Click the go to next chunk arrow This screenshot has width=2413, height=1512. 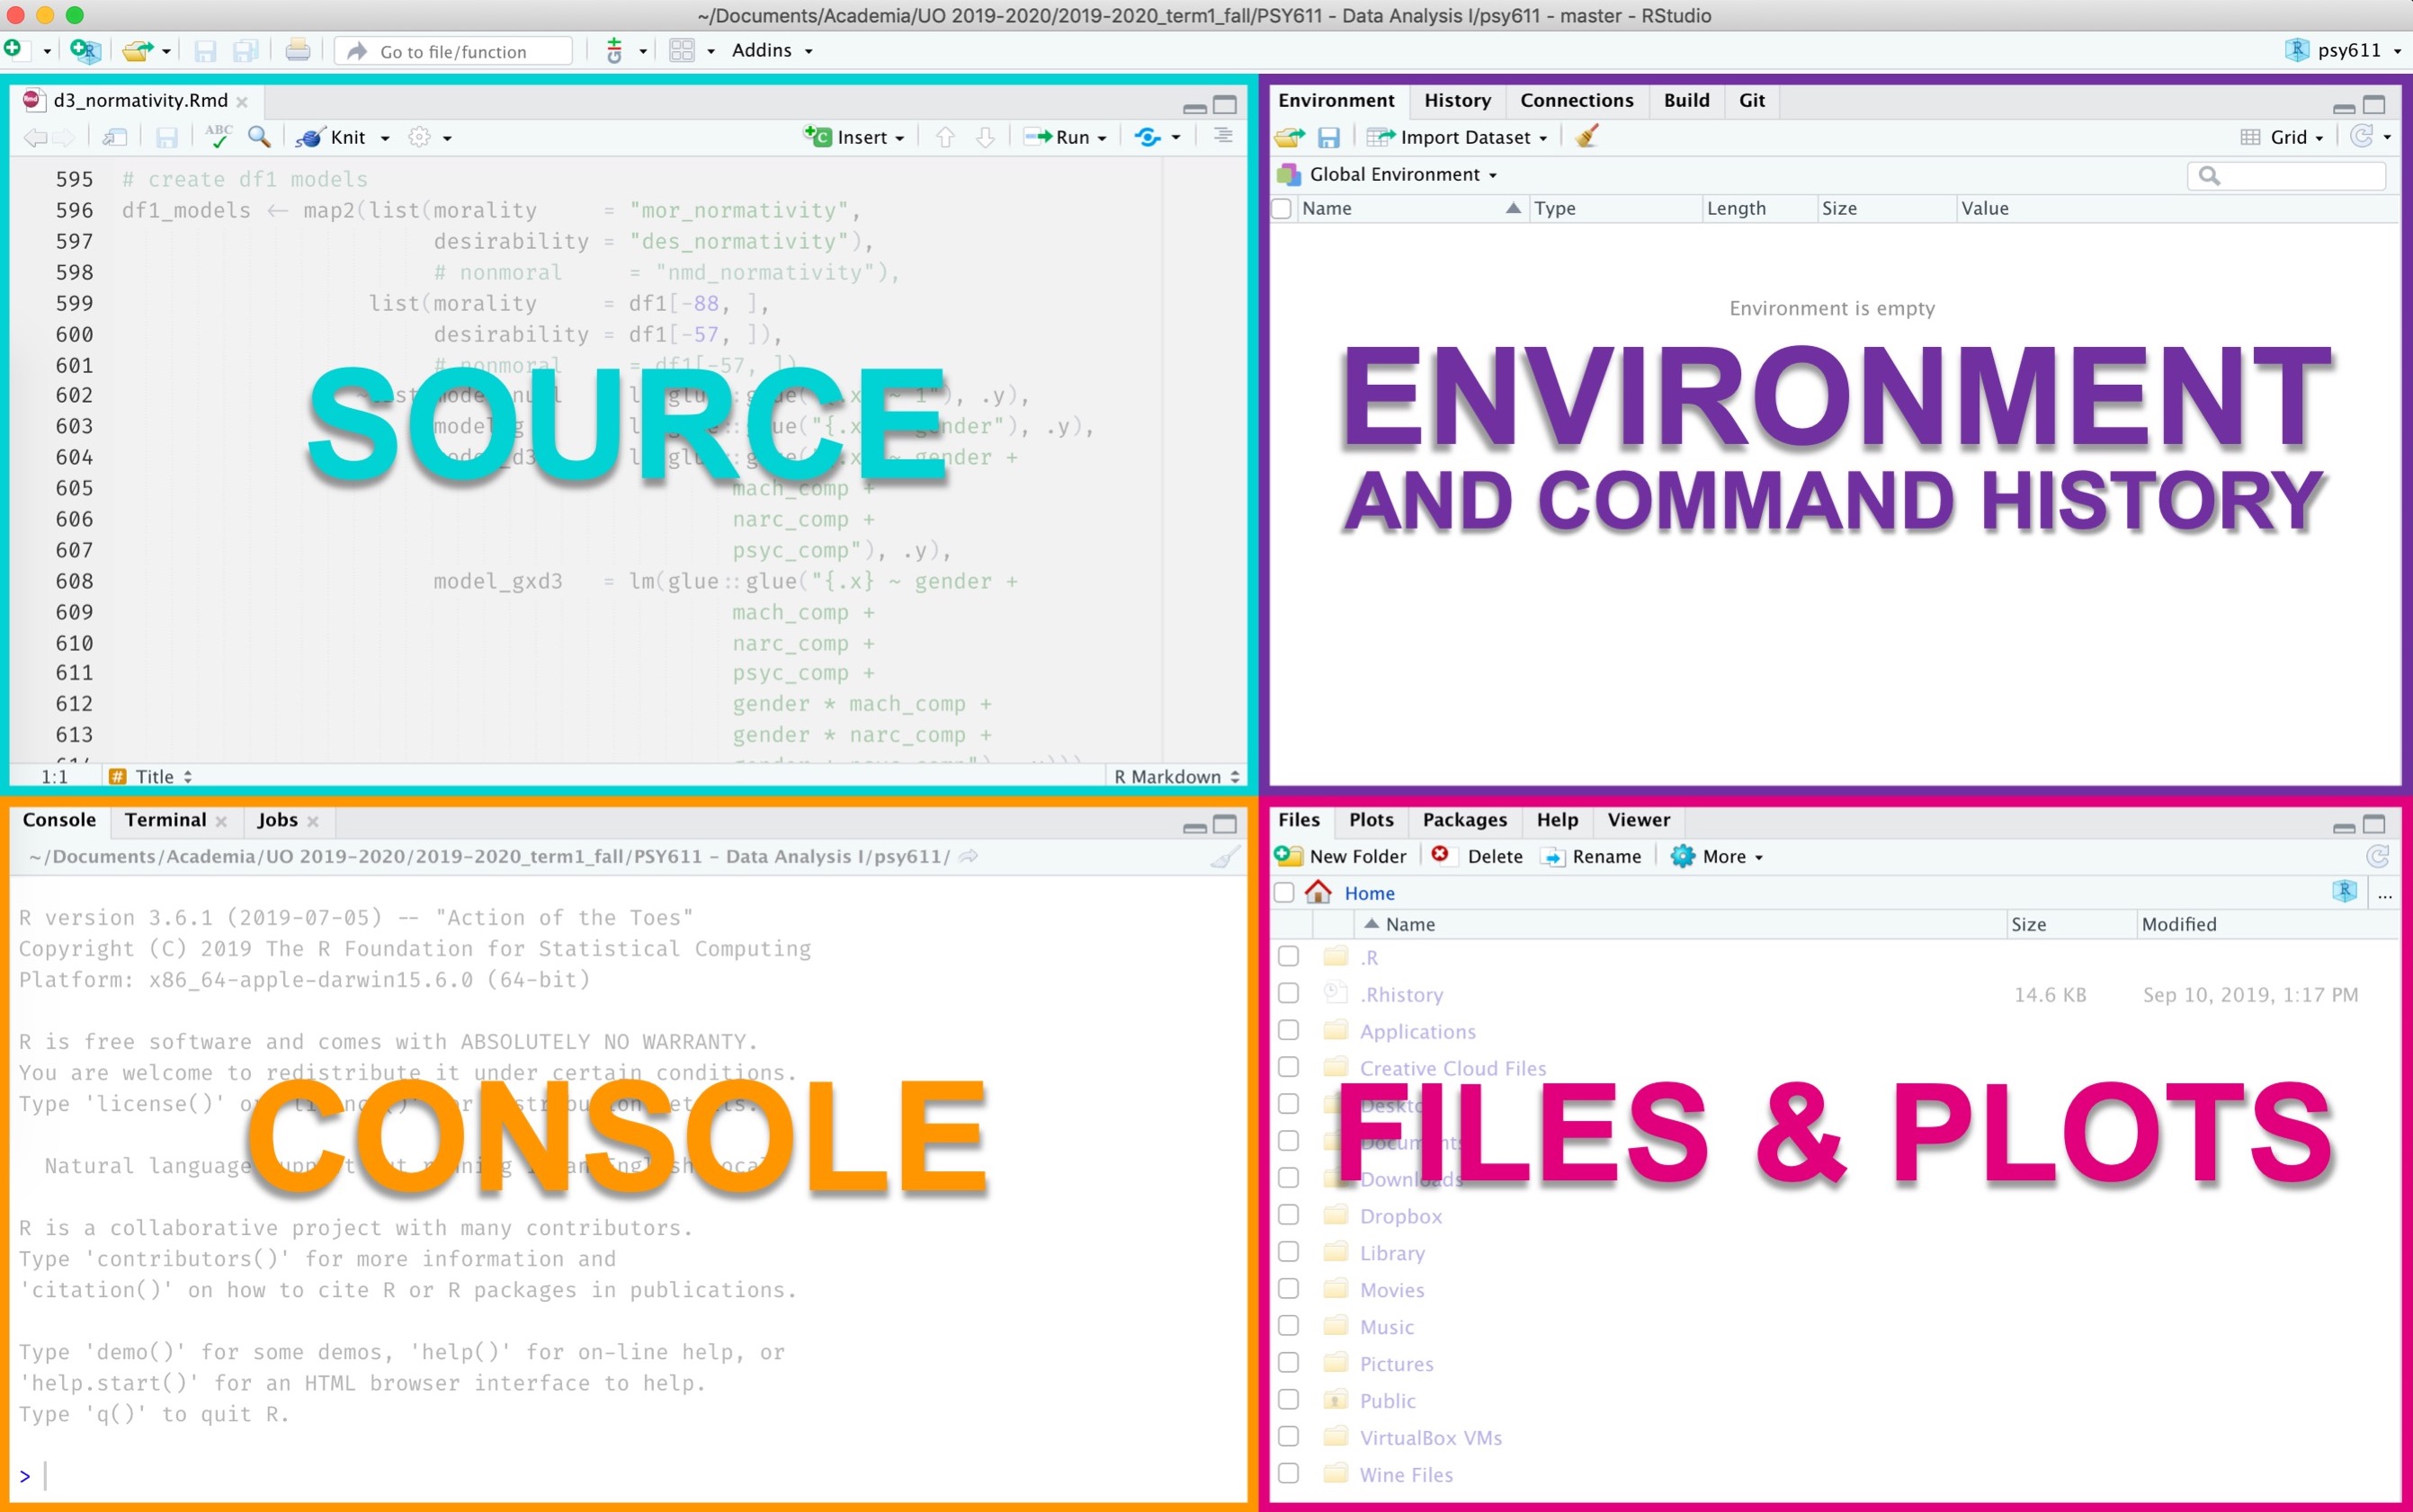(x=986, y=138)
